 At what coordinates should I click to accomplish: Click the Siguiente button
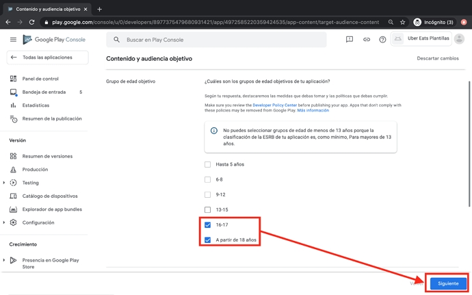(x=448, y=283)
